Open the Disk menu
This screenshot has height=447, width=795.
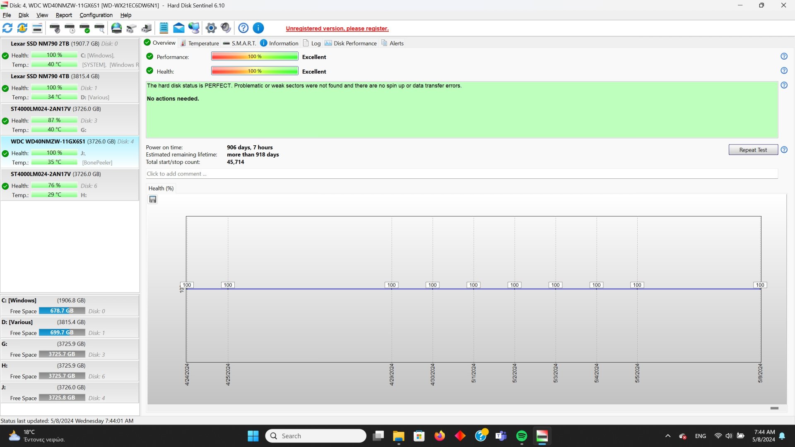click(24, 15)
